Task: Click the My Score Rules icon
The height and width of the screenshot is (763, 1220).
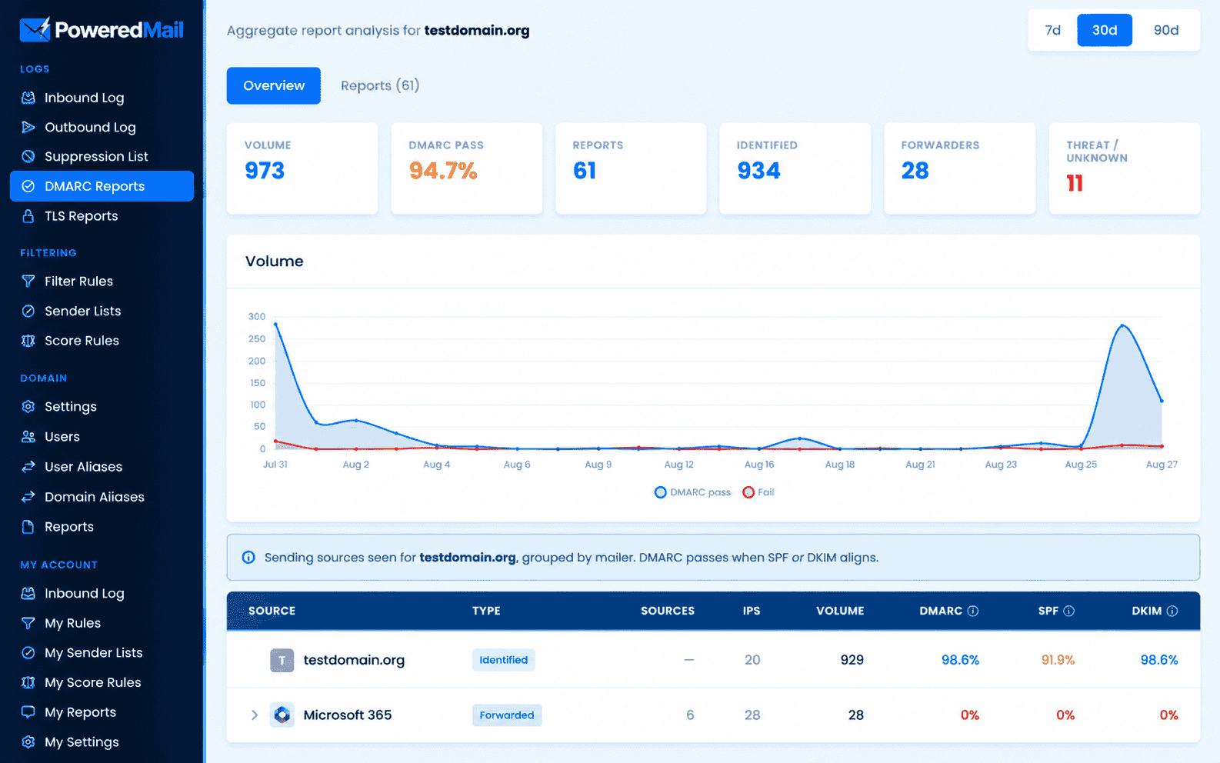Action: click(28, 682)
